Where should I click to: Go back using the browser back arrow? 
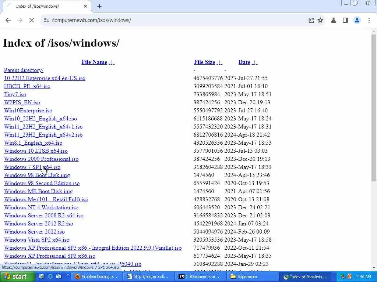point(8,21)
